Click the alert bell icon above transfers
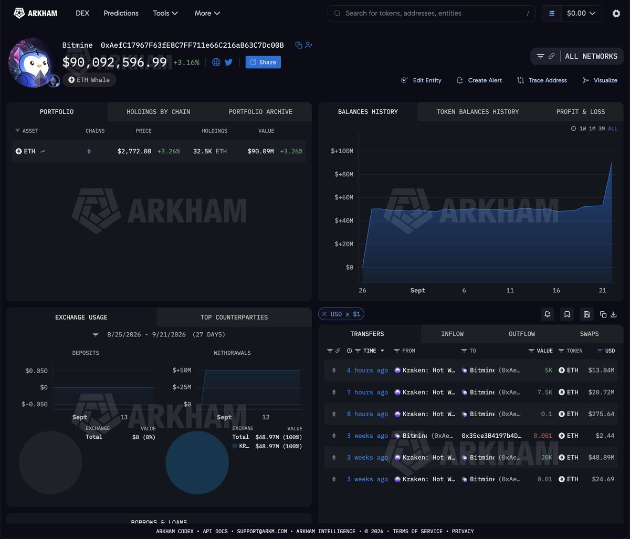The width and height of the screenshot is (630, 539). point(548,314)
